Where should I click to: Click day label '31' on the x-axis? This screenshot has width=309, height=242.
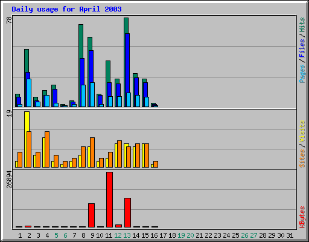[x=290, y=235]
